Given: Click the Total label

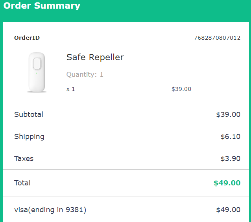Looking at the screenshot, I should 22,183.
